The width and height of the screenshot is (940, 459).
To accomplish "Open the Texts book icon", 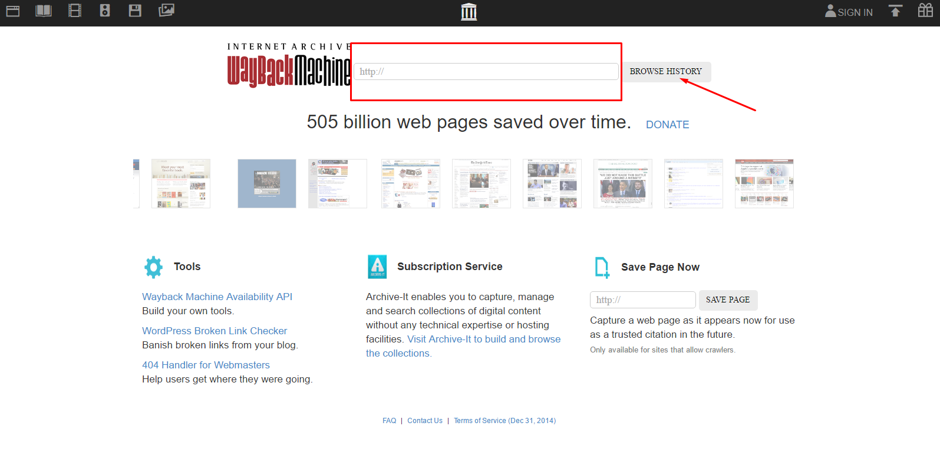I will click(44, 11).
